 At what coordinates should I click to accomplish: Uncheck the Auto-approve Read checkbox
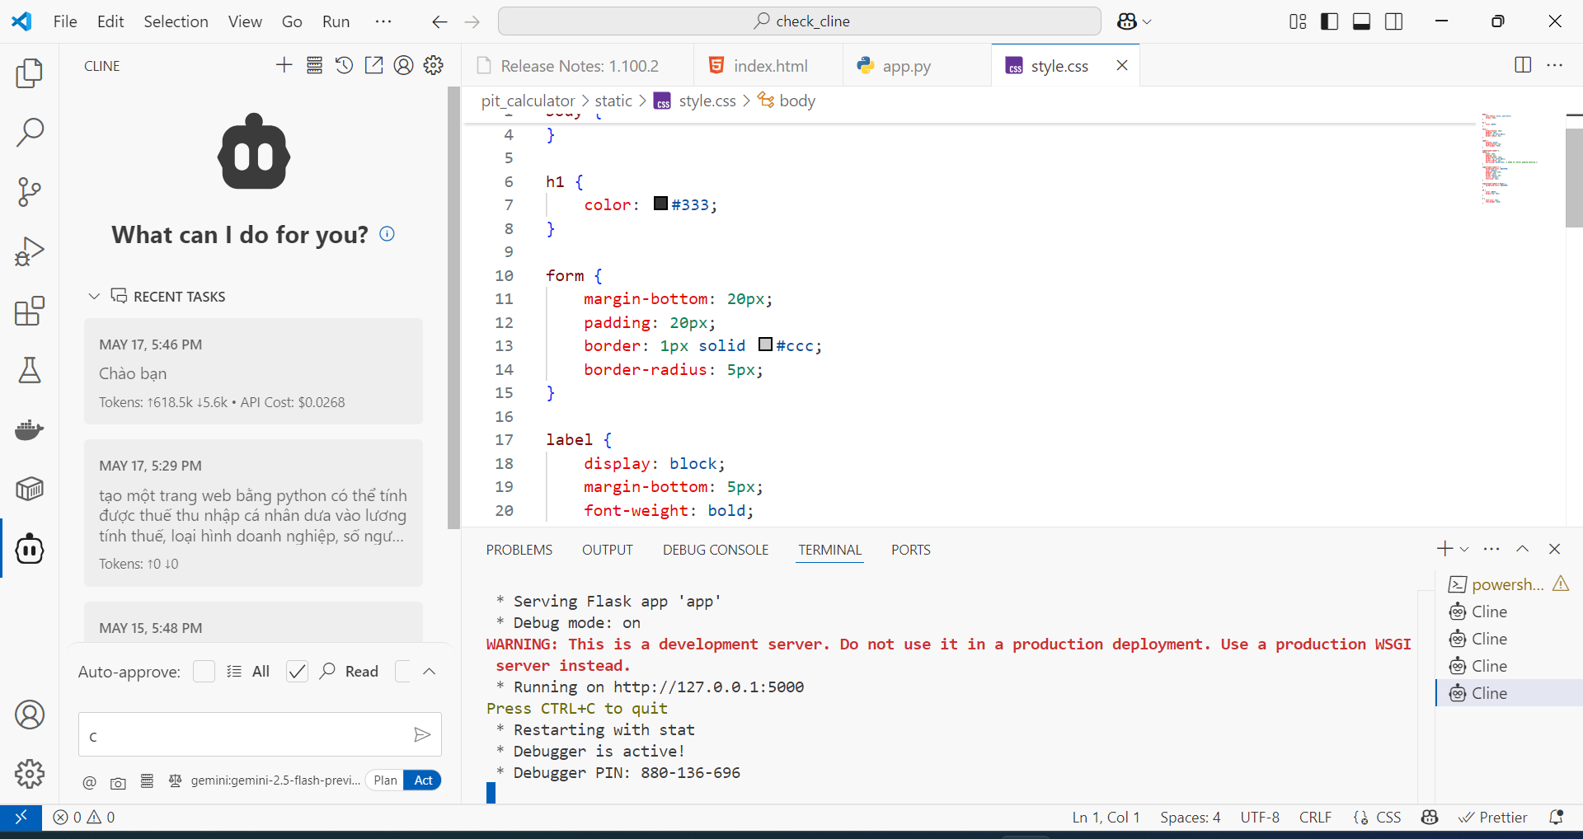297,671
